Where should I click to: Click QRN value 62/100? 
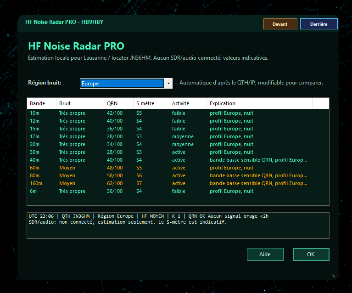tap(115, 183)
